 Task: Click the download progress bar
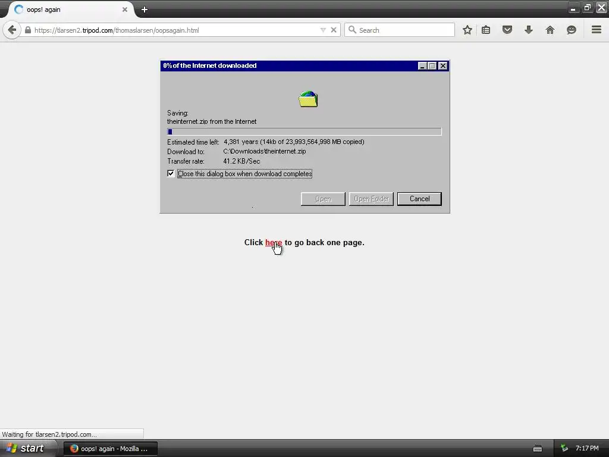(304, 132)
